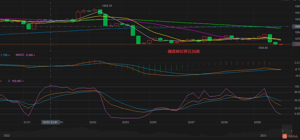Click the red annotation text 横盘破位修正加速

pyautogui.click(x=184, y=51)
